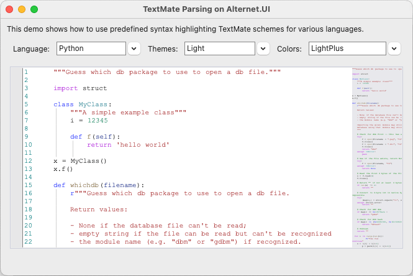Expand the Colors dropdown arrow
Screen dimensions: 413x276
click(x=394, y=48)
